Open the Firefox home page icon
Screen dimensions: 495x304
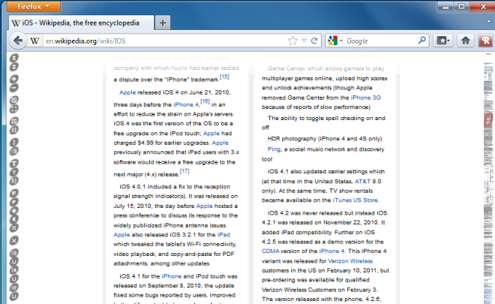point(465,41)
